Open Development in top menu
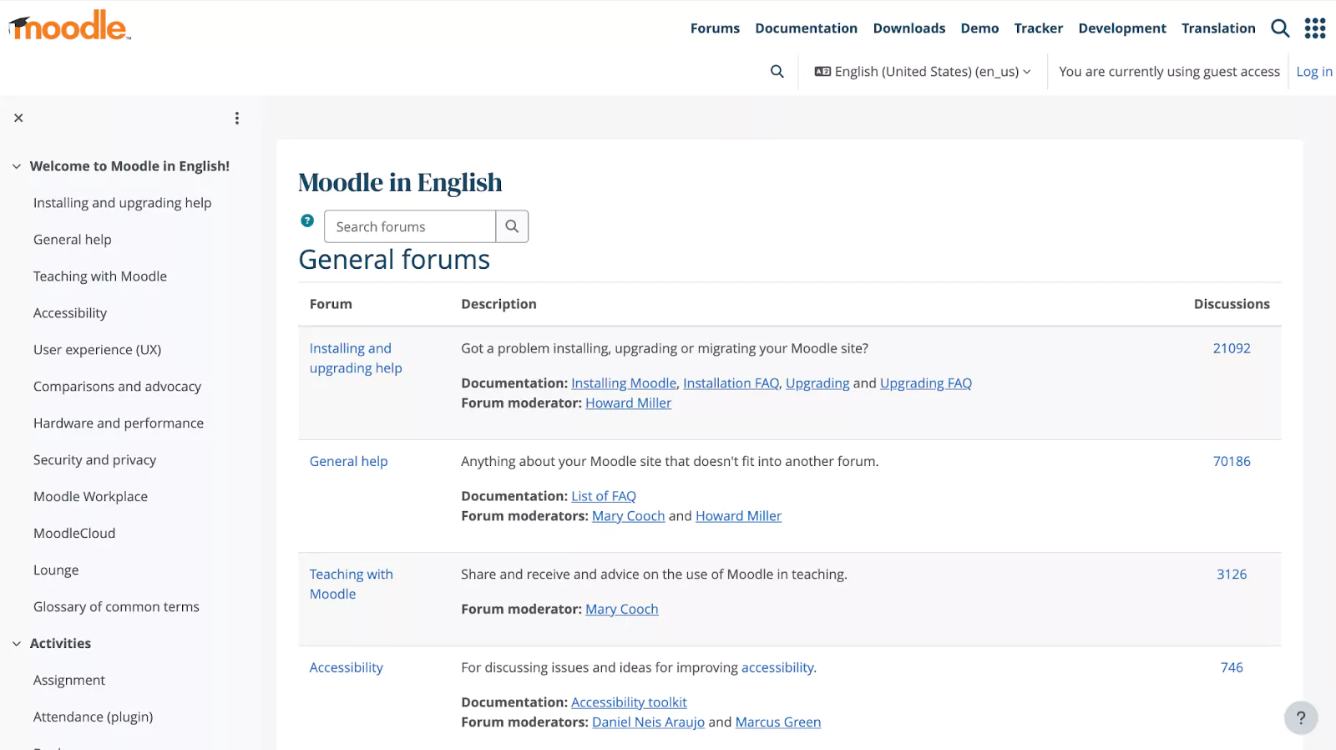This screenshot has width=1336, height=750. [x=1122, y=28]
